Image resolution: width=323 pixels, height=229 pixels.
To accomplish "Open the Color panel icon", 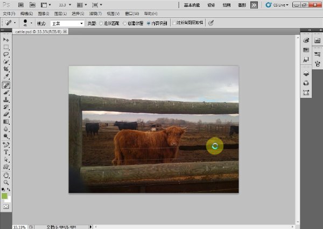I will (x=306, y=40).
